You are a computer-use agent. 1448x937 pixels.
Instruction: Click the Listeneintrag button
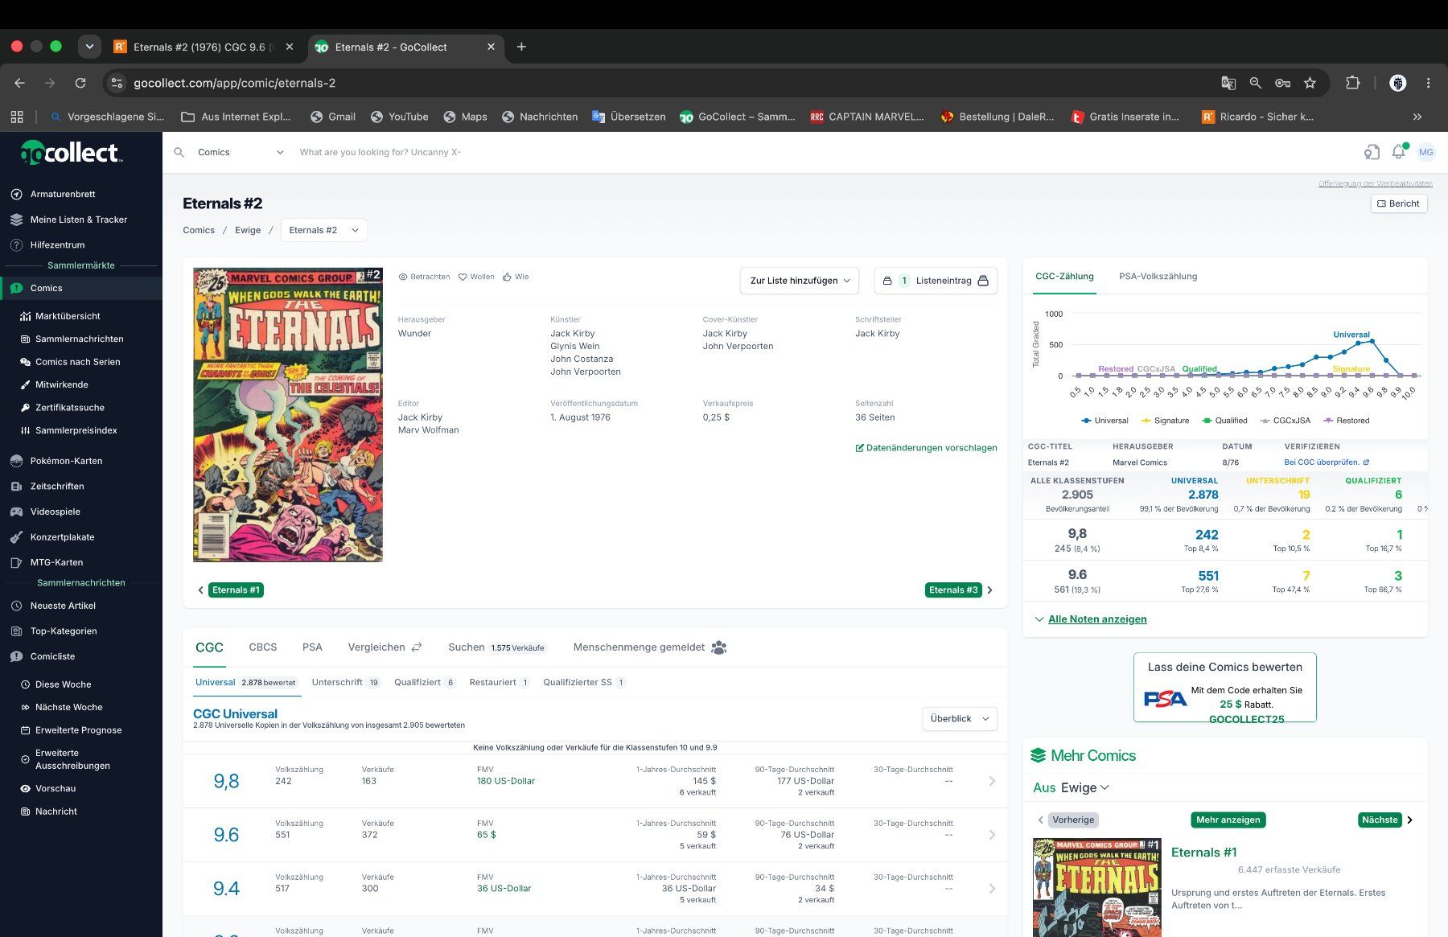coord(936,281)
